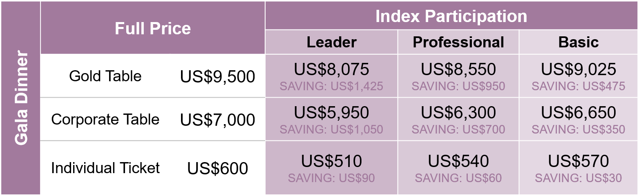Click the US$510 Leader ticket price
This screenshot has height=196, width=639.
pos(331,161)
